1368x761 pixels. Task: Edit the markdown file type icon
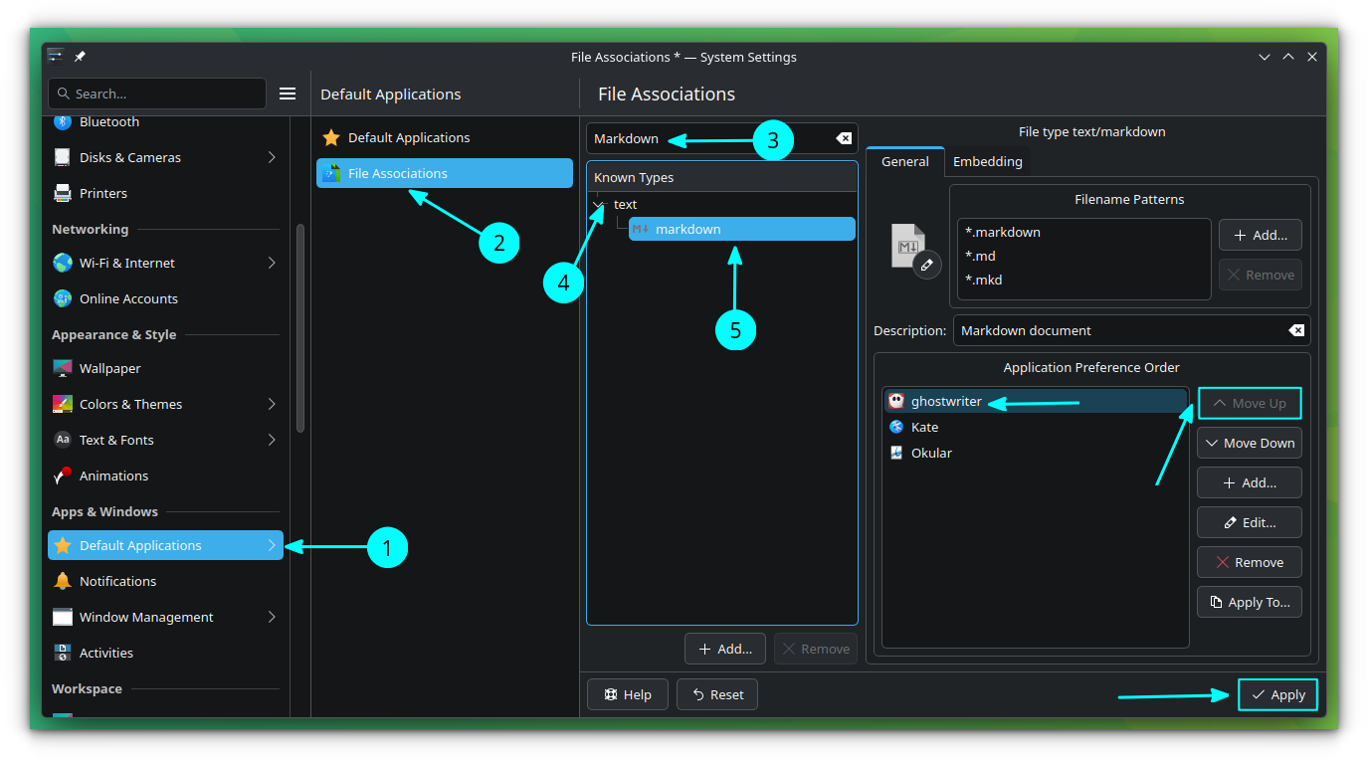[x=927, y=265]
